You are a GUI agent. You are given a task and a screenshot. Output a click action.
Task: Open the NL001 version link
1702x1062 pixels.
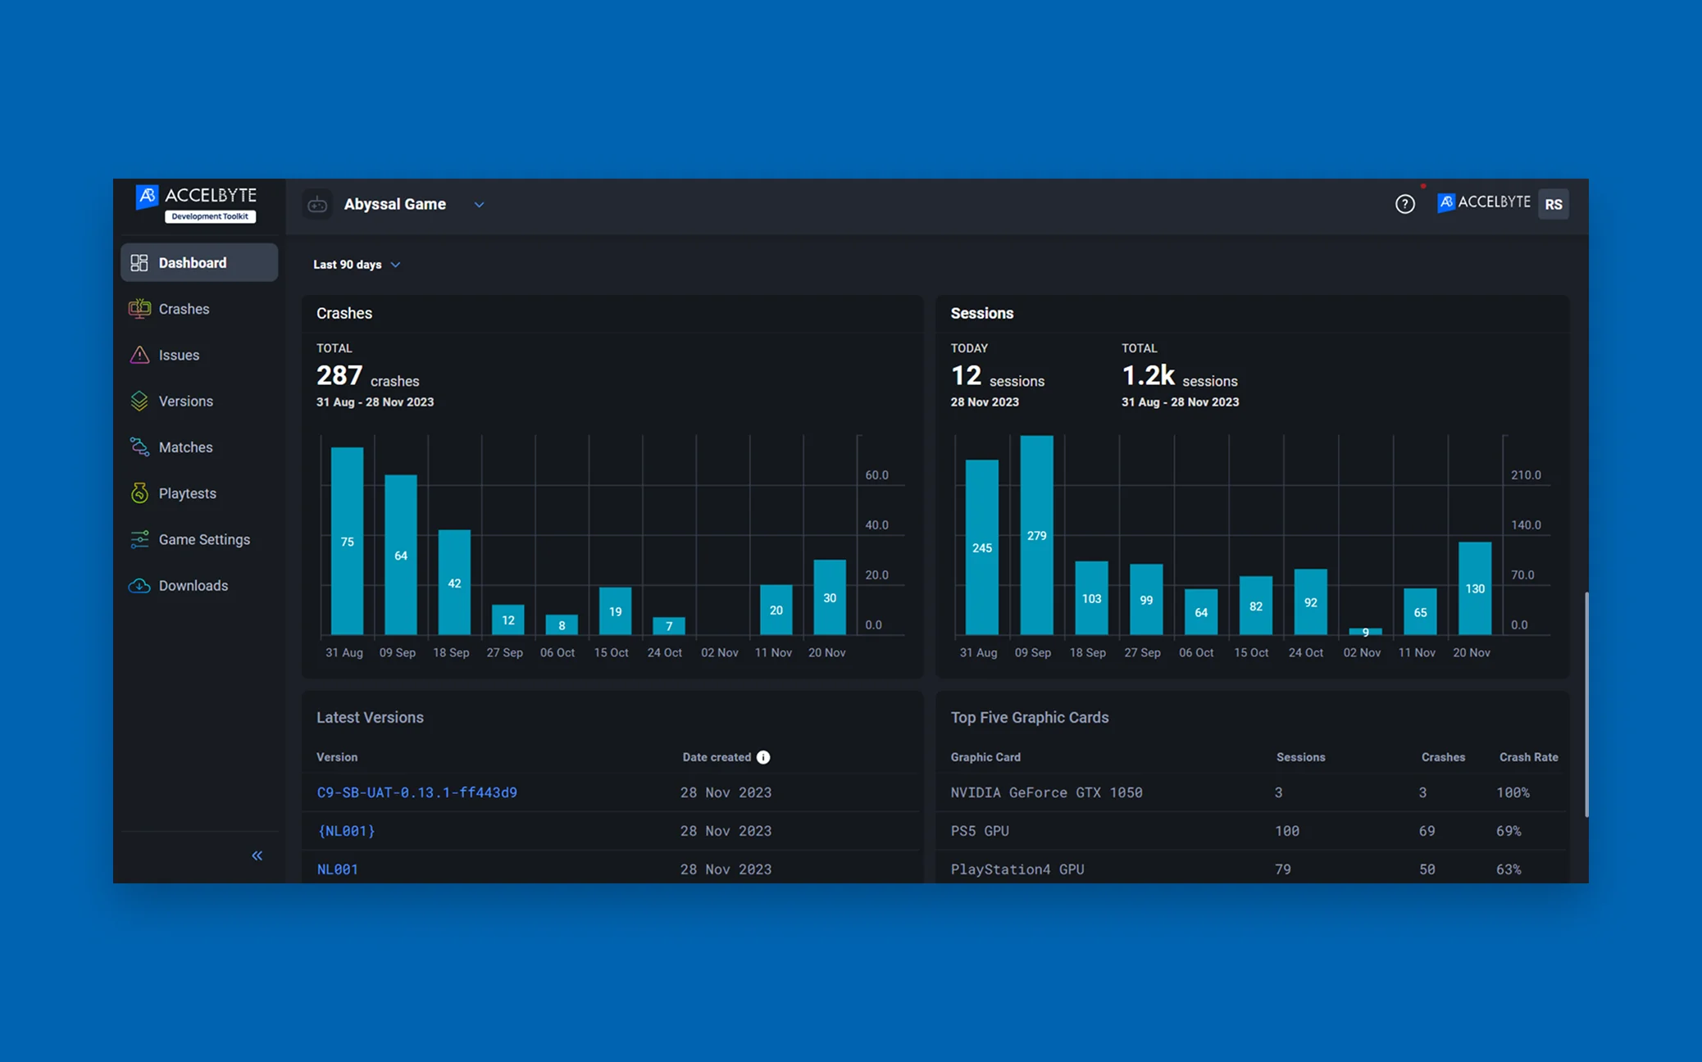(337, 869)
